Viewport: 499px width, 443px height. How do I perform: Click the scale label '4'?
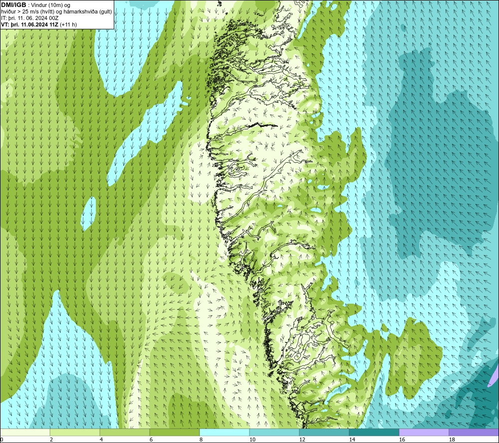[x=101, y=440]
